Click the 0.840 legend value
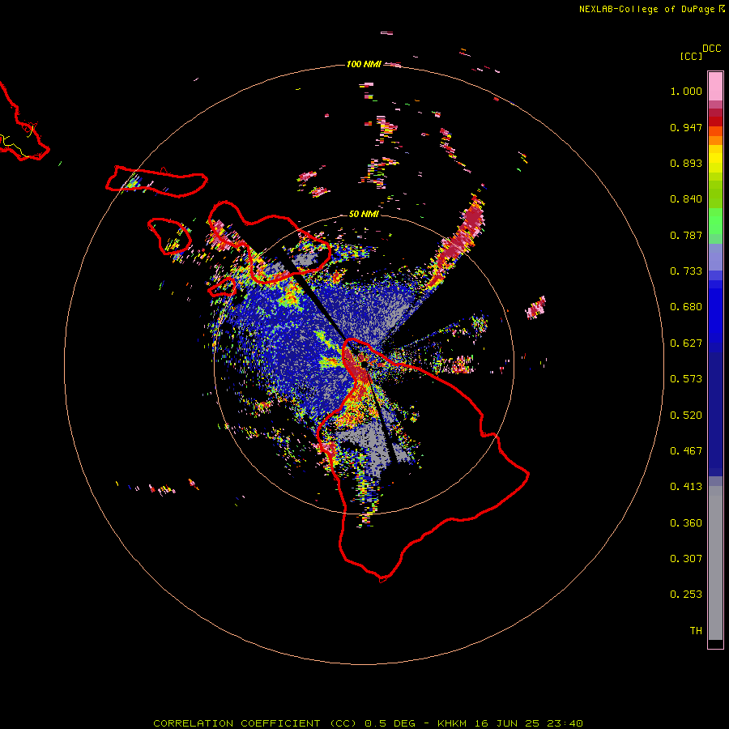Viewport: 729px width, 729px height. click(x=686, y=199)
